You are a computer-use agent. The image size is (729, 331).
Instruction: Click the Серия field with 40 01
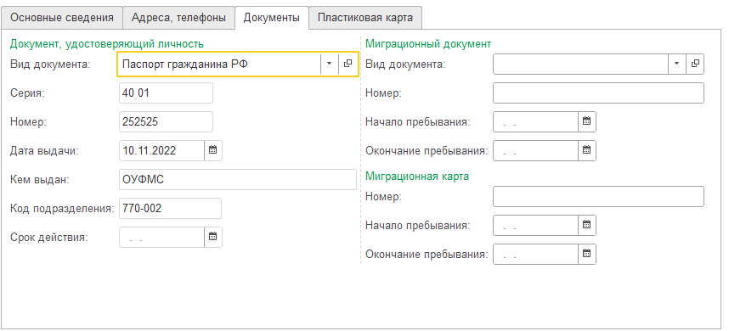pyautogui.click(x=166, y=93)
